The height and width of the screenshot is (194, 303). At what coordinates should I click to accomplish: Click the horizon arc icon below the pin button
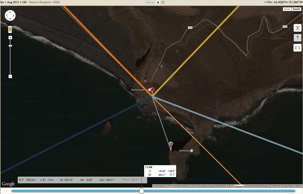(x=297, y=48)
